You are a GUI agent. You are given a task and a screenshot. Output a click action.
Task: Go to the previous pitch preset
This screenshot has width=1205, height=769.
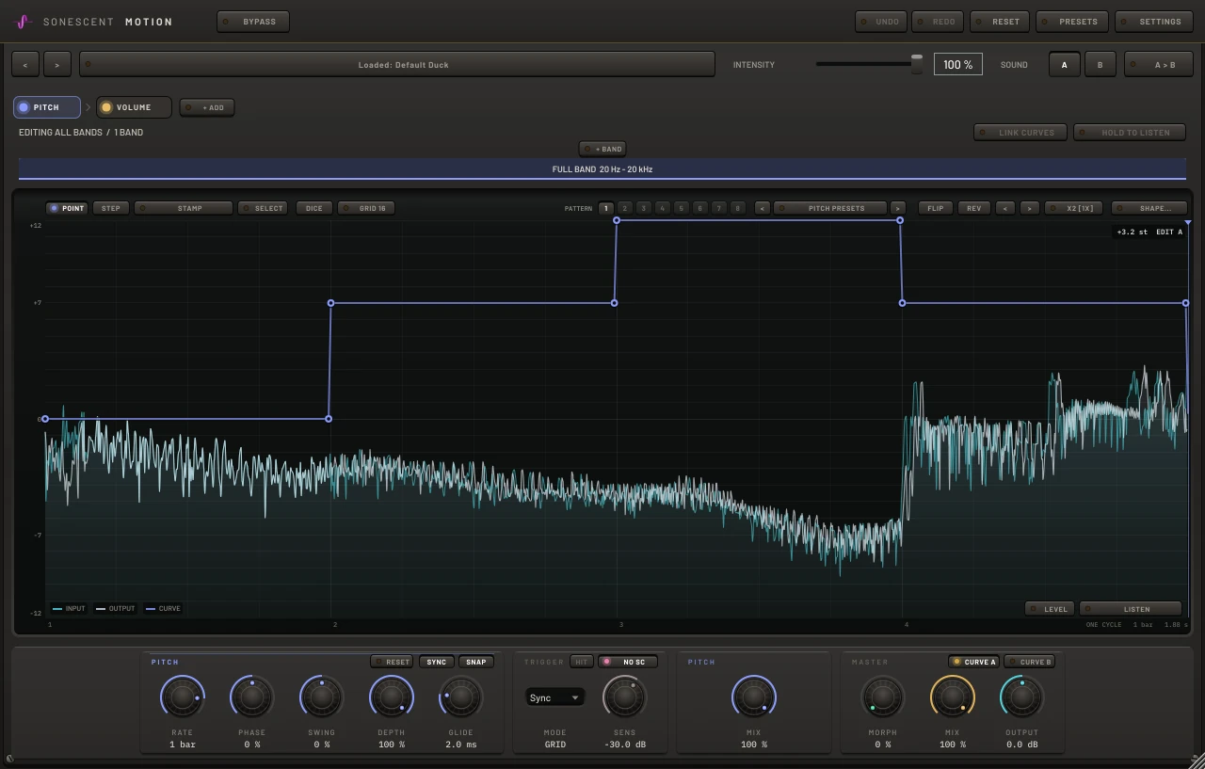click(763, 208)
